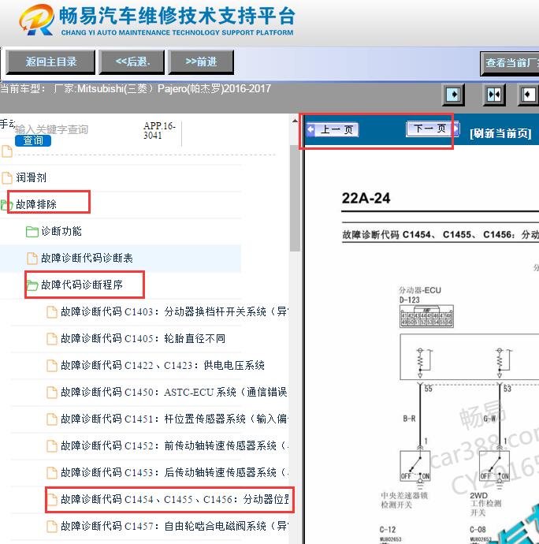Click the tree panel scrollbar thumb
This screenshot has width=539, height=544.
coord(295,198)
